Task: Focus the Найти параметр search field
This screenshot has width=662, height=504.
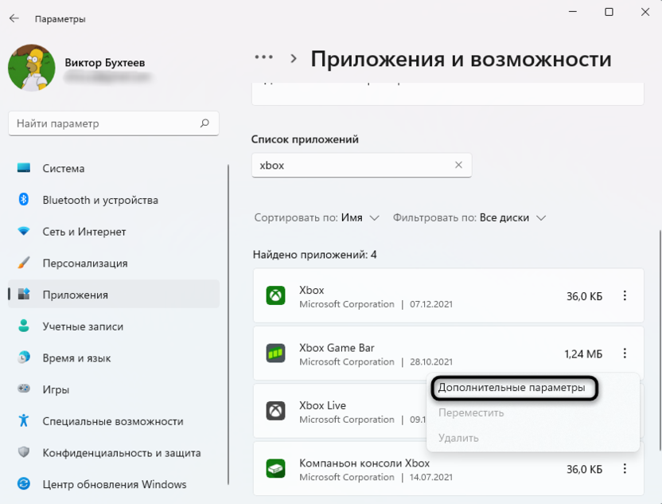Action: pyautogui.click(x=114, y=123)
